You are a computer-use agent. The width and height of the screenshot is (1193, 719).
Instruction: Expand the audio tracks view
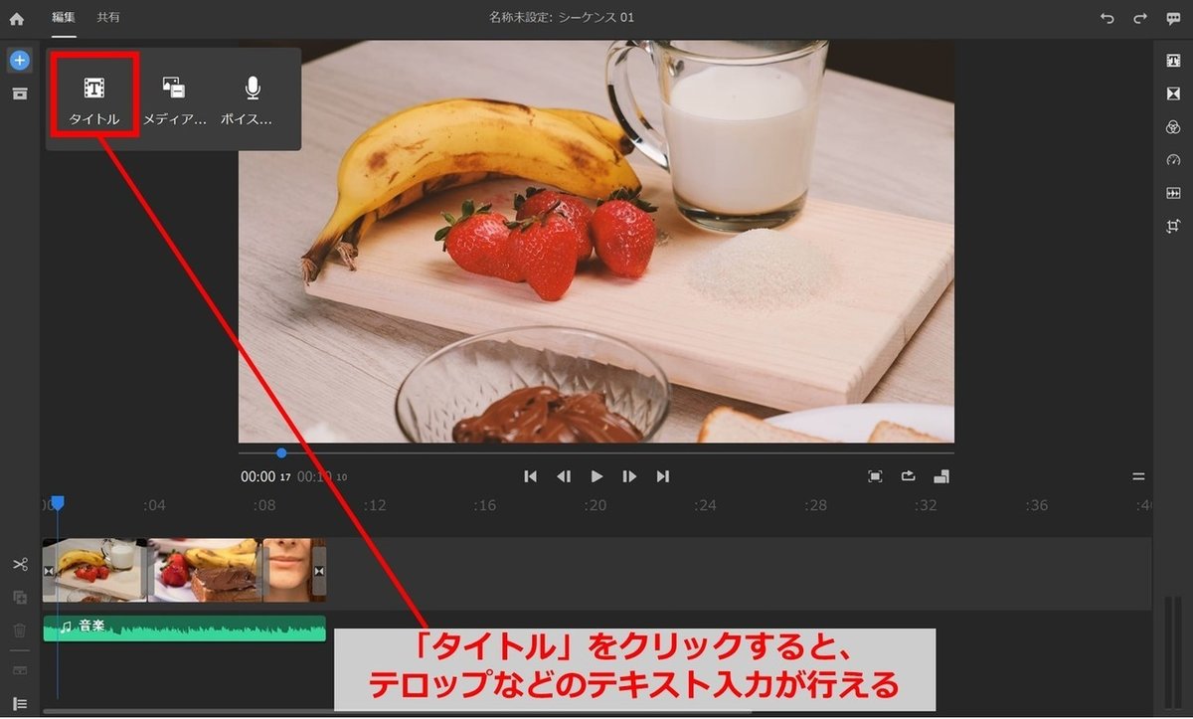tap(20, 670)
